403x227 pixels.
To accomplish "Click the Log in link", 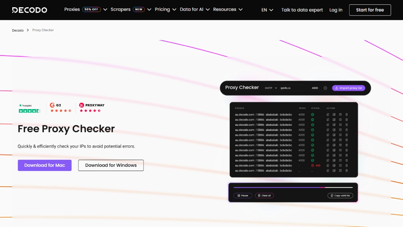I will [x=336, y=10].
